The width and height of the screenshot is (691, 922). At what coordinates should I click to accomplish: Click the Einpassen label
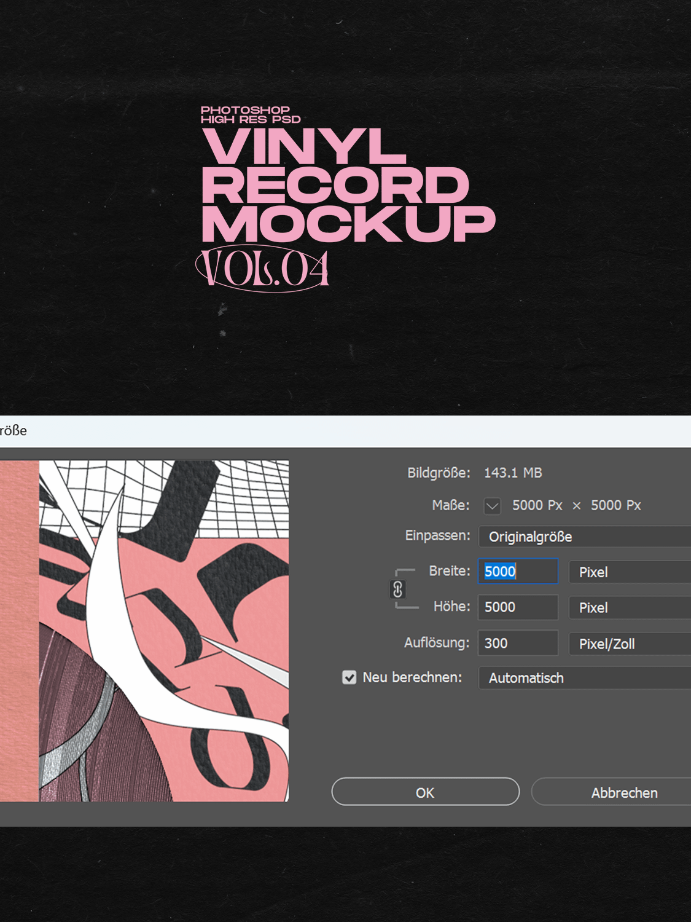coord(437,535)
